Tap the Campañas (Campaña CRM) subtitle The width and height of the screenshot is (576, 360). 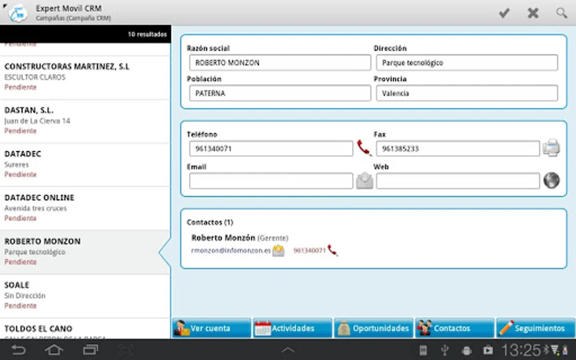73,18
